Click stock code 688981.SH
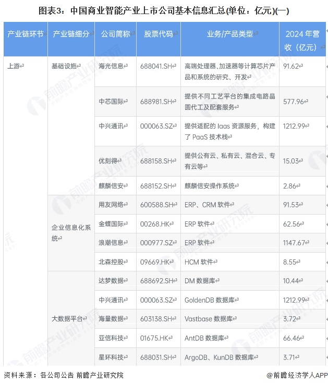328x386 pixels. point(157,102)
